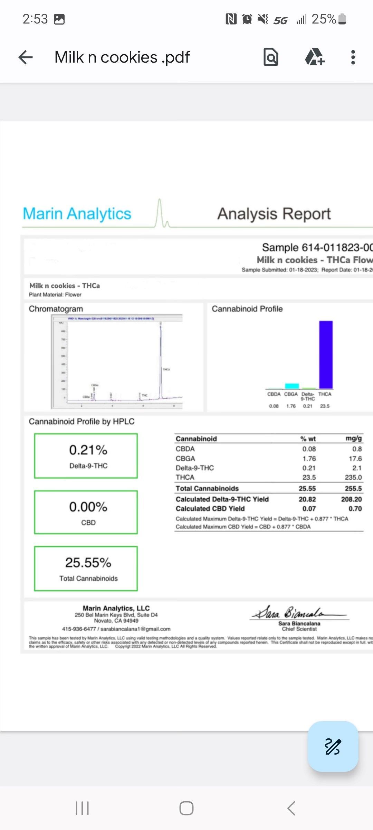Tap the 0.00% CBD box
This screenshot has height=830, width=373.
[x=86, y=512]
